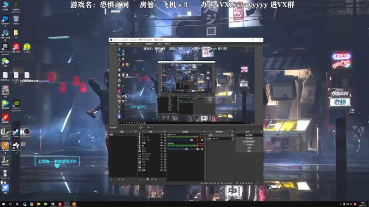This screenshot has width=369, height=207.
Task: Open File Explorer from taskbar
Action: tap(39, 204)
